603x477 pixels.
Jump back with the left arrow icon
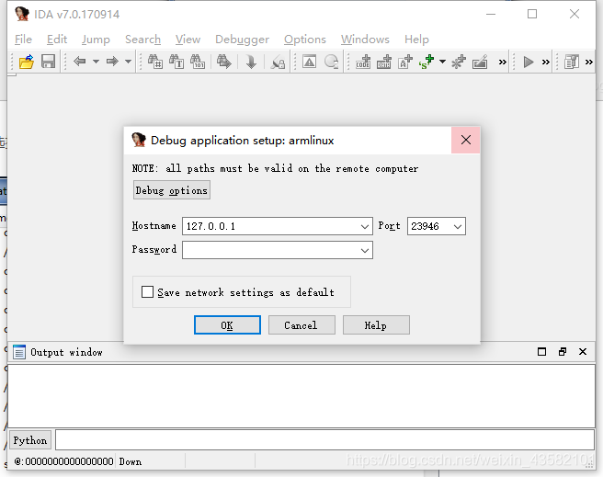coord(80,62)
